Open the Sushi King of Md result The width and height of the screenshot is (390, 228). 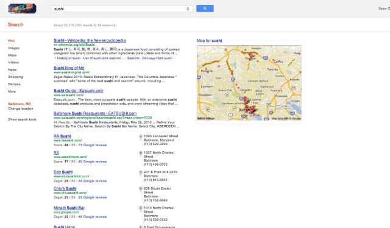pyautogui.click(x=69, y=68)
